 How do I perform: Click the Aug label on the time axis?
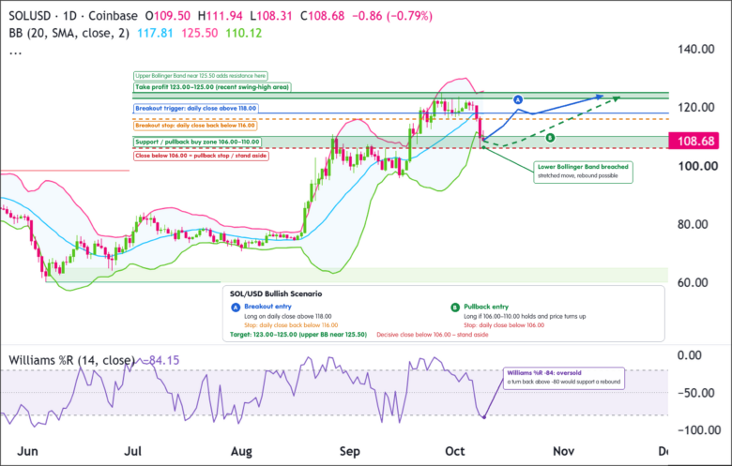[242, 452]
